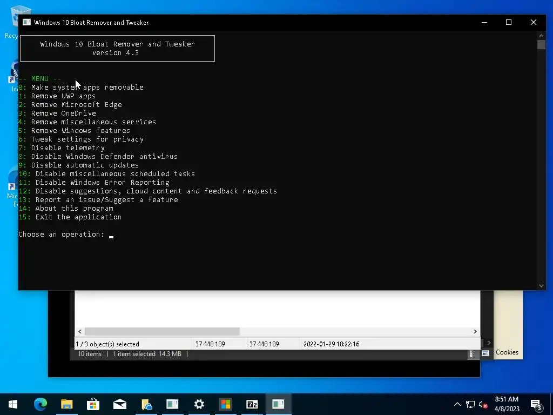The height and width of the screenshot is (415, 553).
Task: Maximize the Bloat Remover console window
Action: click(x=509, y=22)
